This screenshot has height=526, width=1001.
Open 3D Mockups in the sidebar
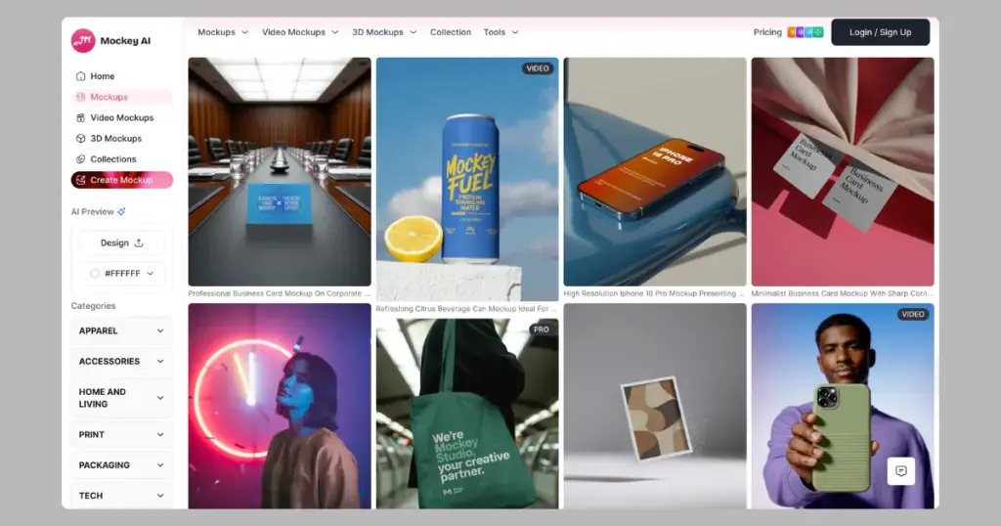[121, 139]
